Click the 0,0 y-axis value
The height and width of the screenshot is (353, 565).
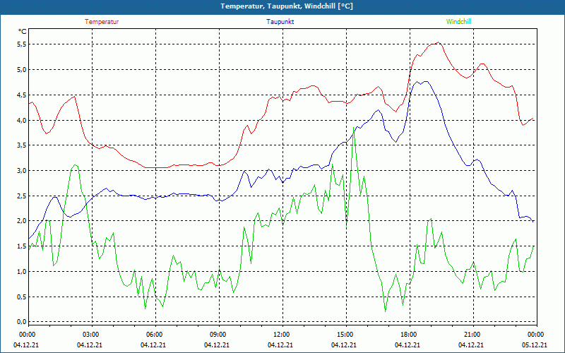22,322
